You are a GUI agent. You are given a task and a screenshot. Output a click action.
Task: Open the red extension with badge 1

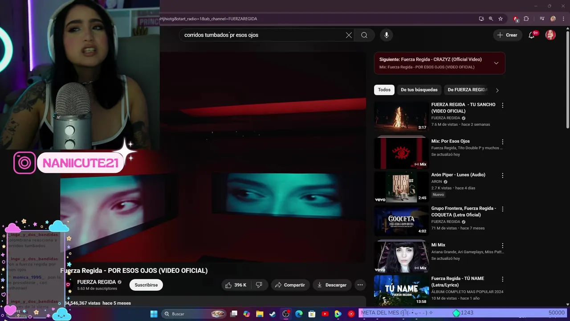[516, 19]
